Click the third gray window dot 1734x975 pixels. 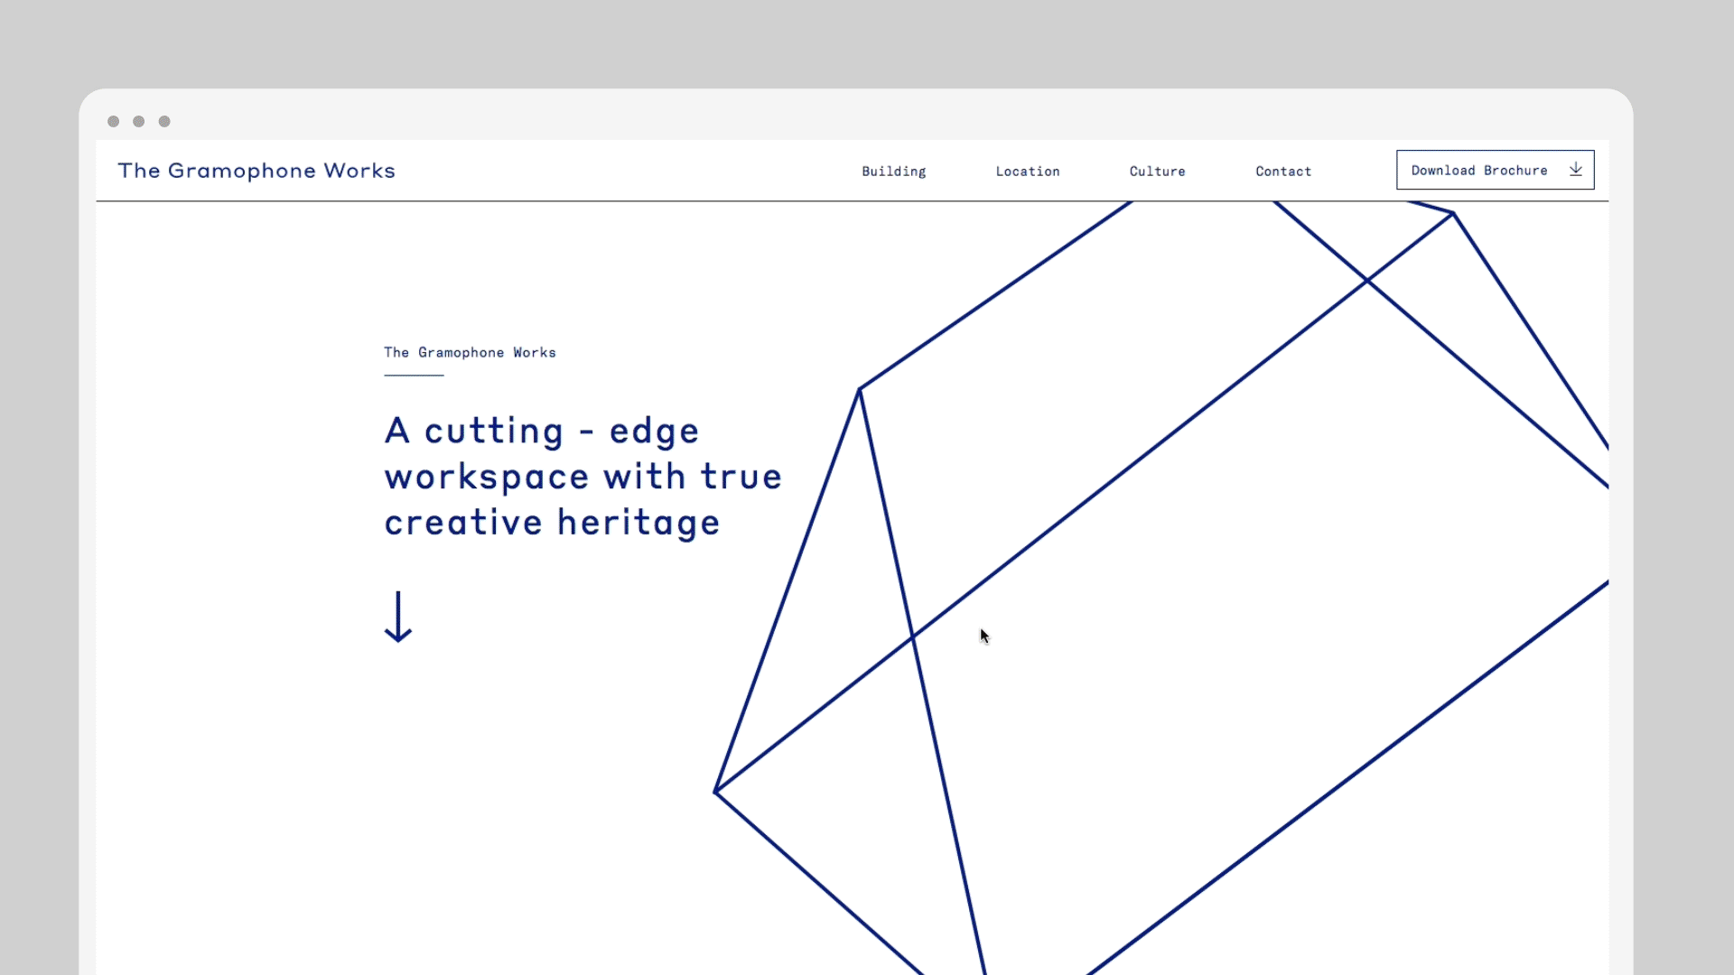pos(164,121)
